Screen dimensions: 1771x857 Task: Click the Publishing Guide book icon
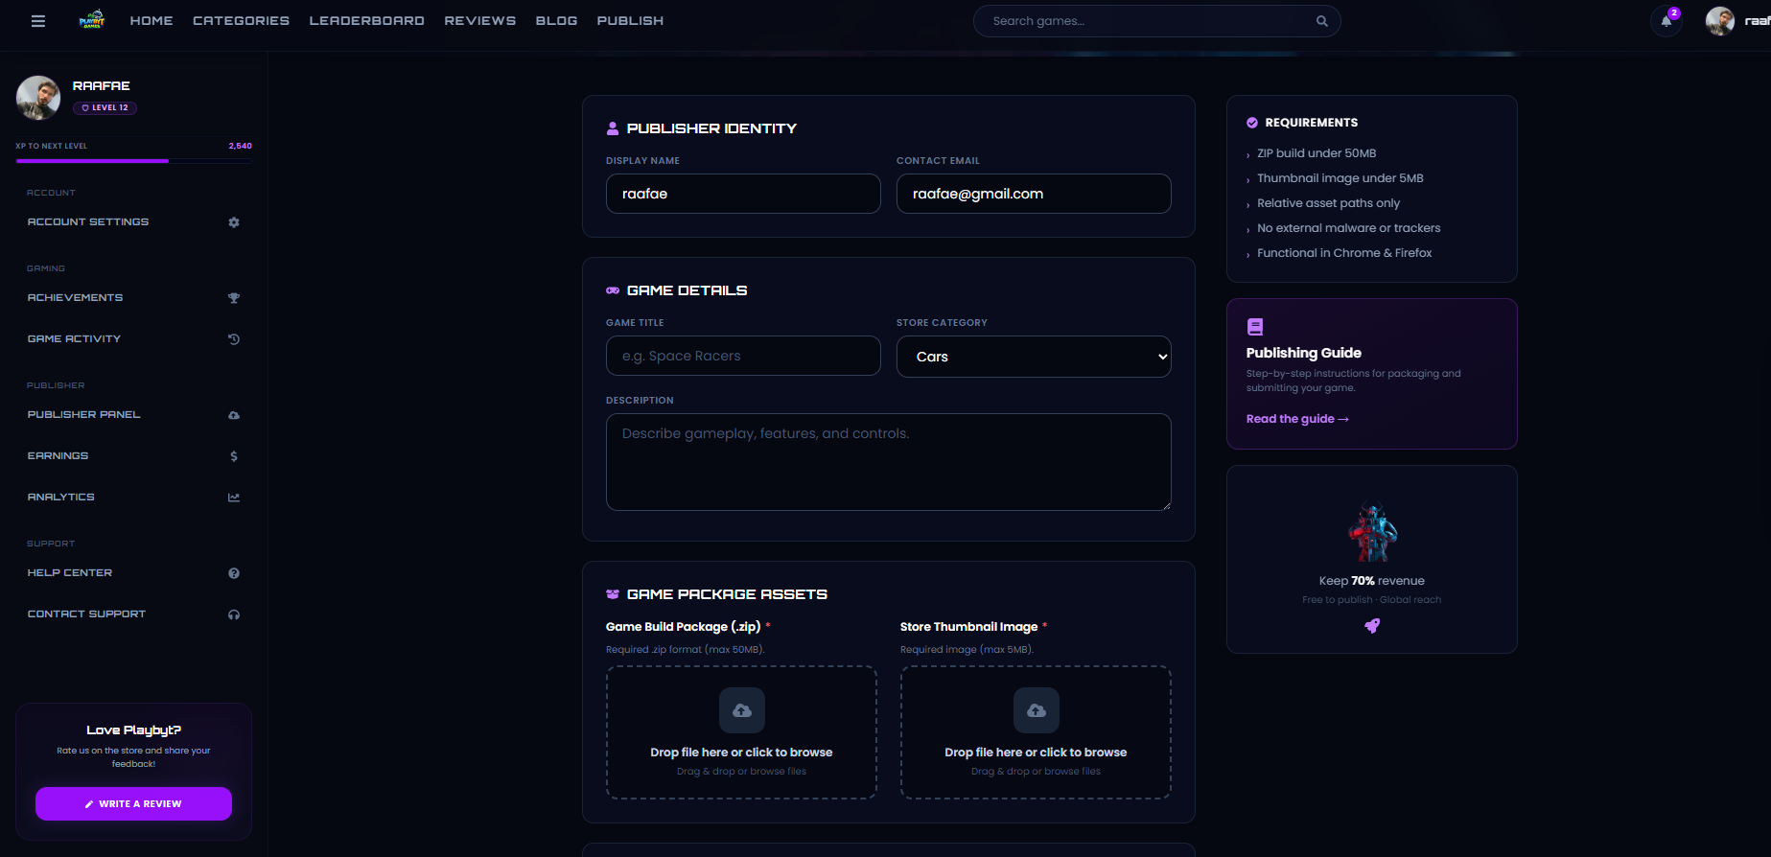[1255, 327]
